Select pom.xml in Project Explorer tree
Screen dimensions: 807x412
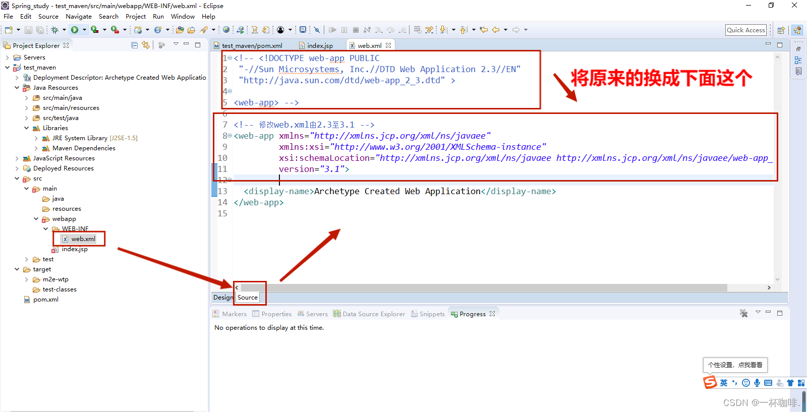(41, 299)
